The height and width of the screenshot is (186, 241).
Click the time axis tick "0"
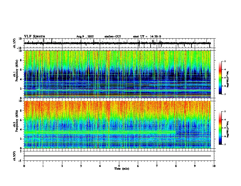pos(24,166)
